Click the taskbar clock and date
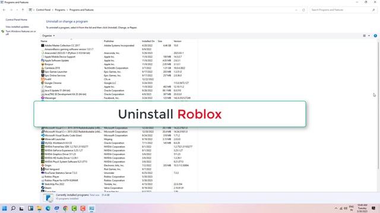Screen dimensions: 380x213 (x=362, y=208)
